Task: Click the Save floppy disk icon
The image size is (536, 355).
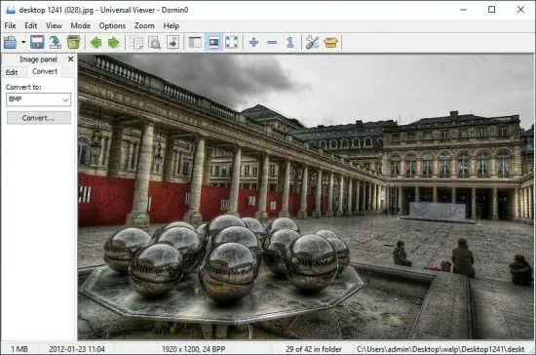Action: tap(37, 42)
